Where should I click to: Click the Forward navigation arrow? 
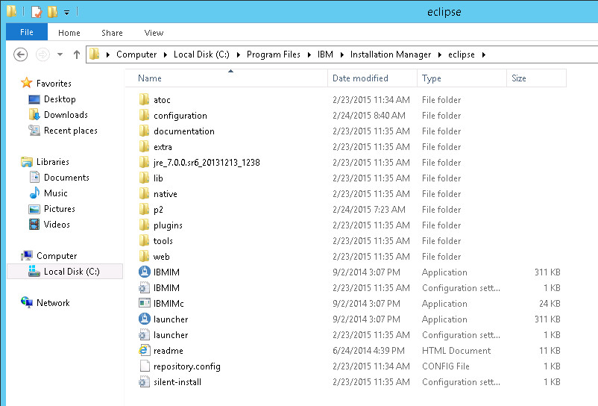(43, 54)
